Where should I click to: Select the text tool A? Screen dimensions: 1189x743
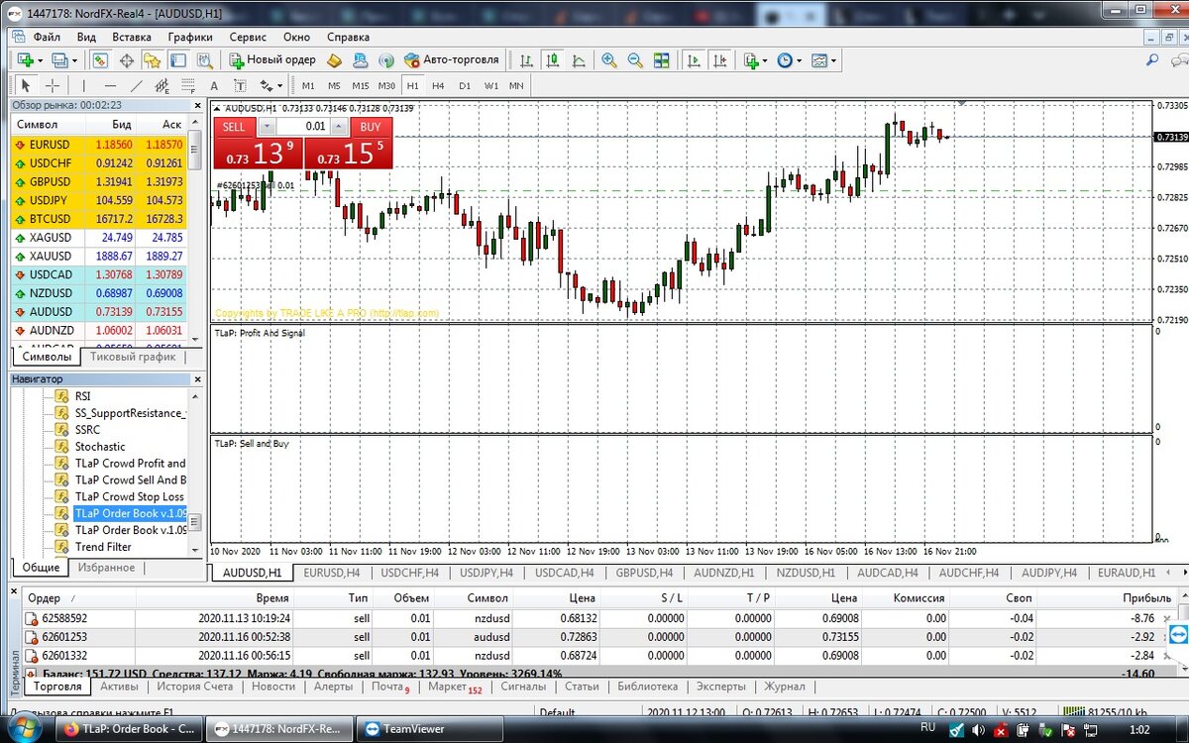tap(214, 85)
